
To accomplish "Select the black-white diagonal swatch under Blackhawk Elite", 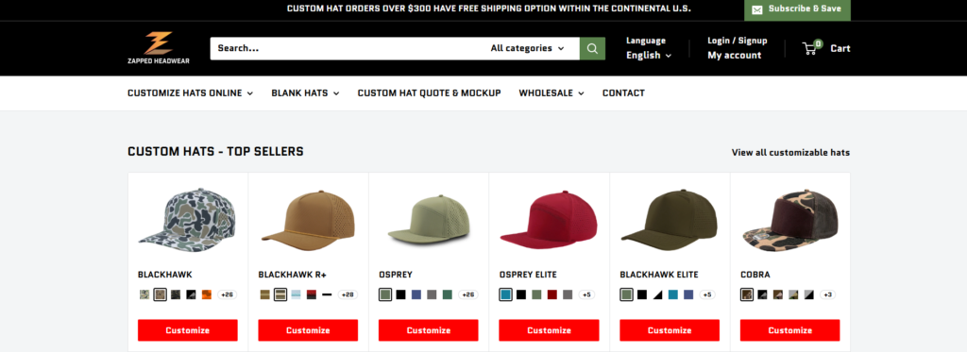I will coord(657,294).
